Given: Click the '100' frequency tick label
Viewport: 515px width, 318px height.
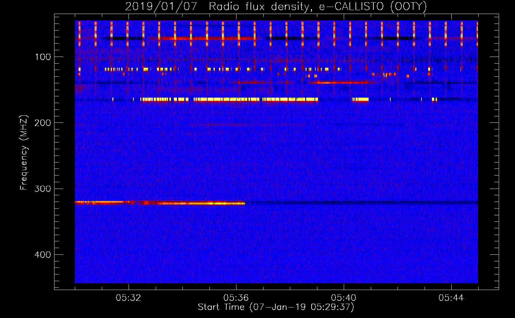Looking at the screenshot, I should click(x=43, y=57).
